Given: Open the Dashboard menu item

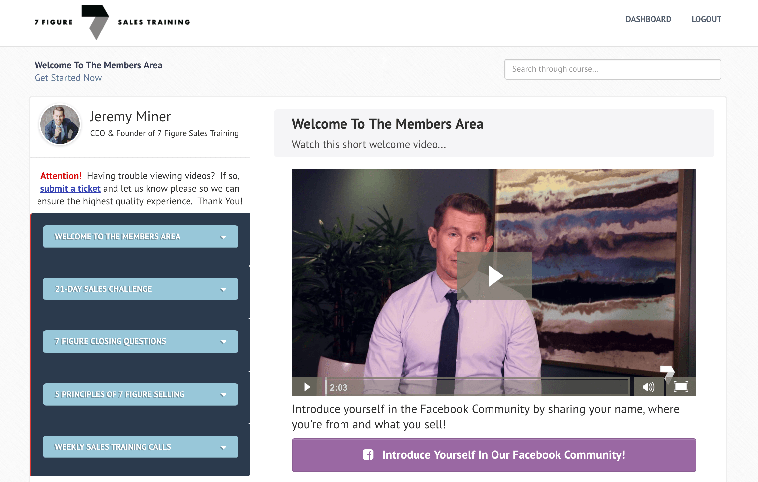Looking at the screenshot, I should pos(648,19).
